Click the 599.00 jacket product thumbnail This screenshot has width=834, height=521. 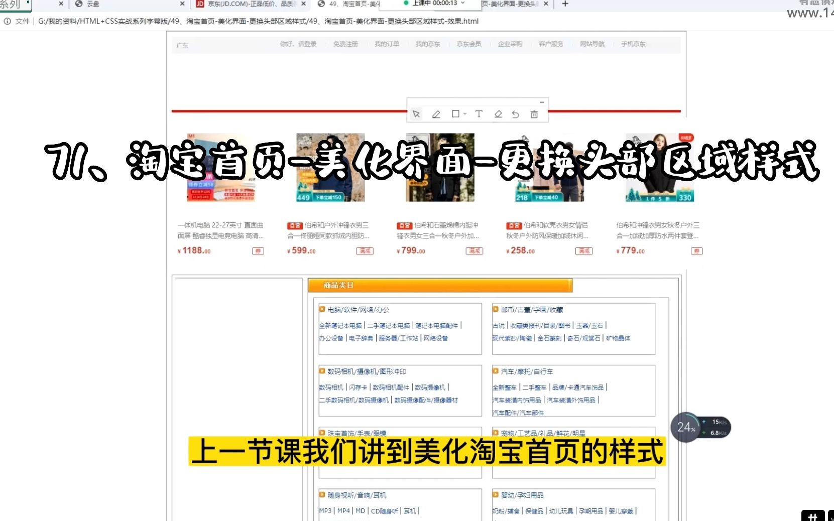[x=330, y=167]
